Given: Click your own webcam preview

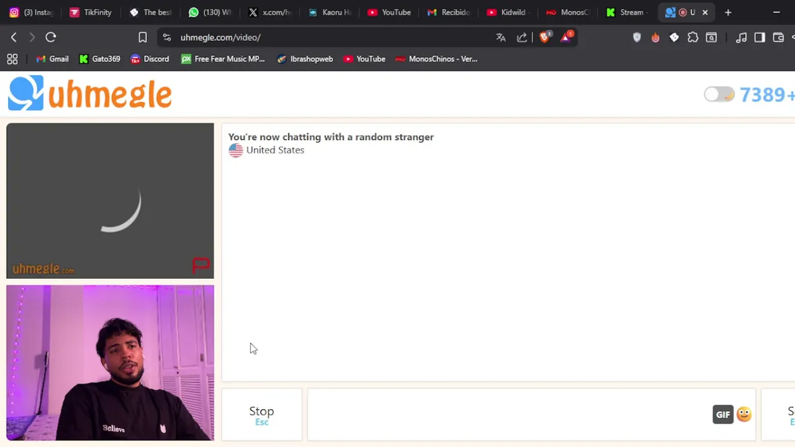Looking at the screenshot, I should pos(110,363).
